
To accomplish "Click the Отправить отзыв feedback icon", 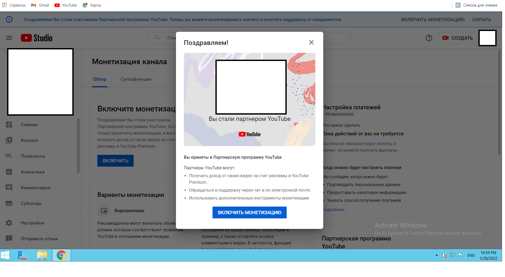I will click(x=9, y=239).
